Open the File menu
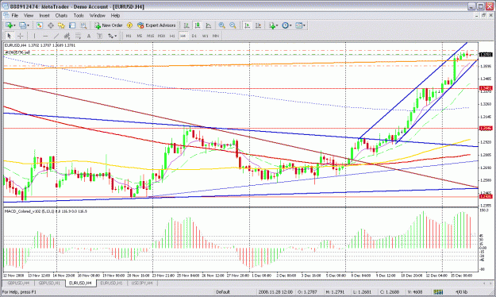This screenshot has width=496, height=297. pos(15,16)
